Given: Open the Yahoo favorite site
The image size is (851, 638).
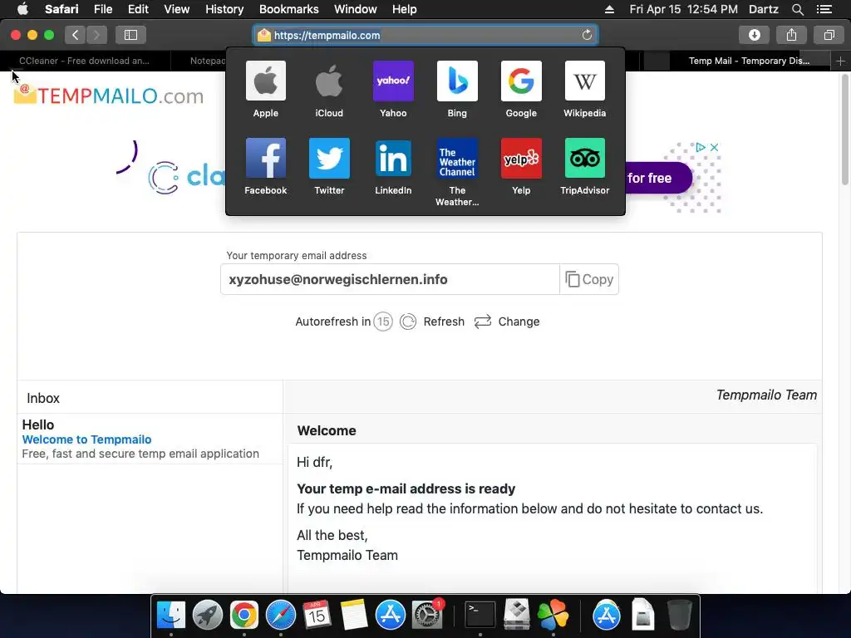Looking at the screenshot, I should 393,90.
